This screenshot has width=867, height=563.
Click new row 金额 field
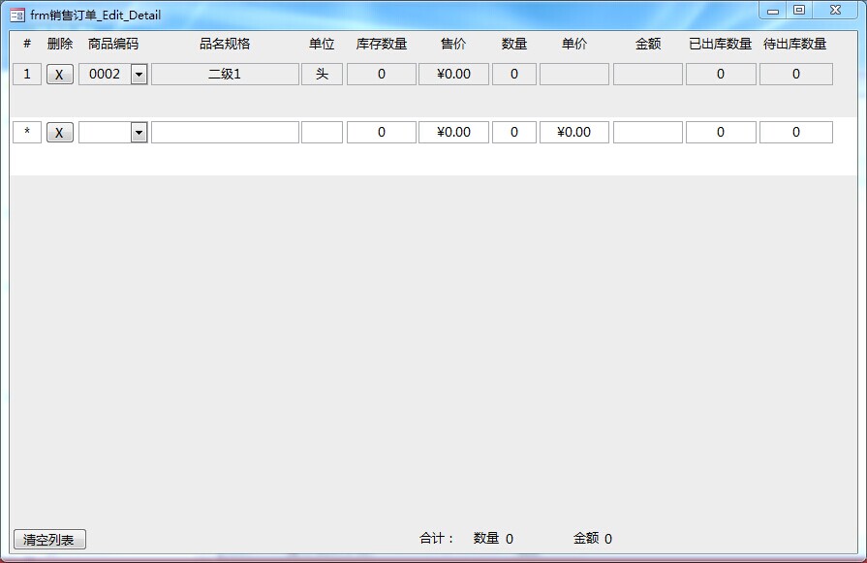(x=647, y=132)
